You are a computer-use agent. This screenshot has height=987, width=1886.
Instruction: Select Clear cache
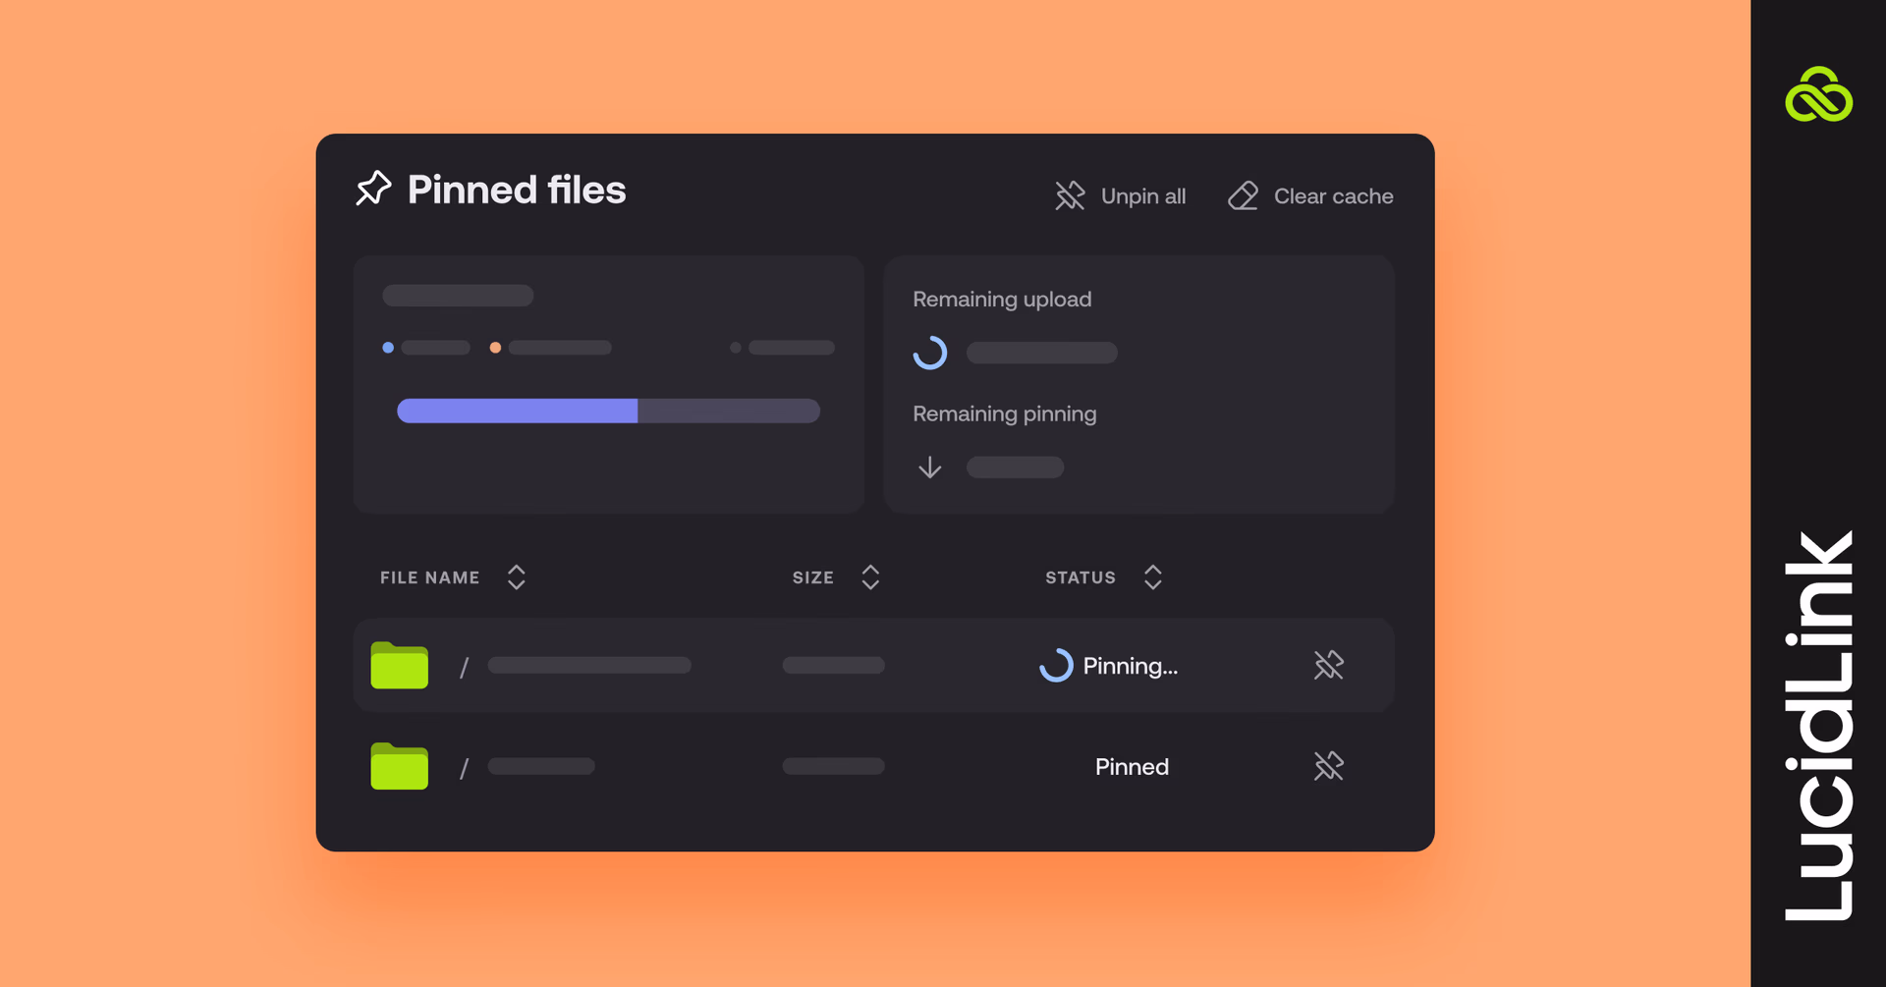(x=1333, y=195)
